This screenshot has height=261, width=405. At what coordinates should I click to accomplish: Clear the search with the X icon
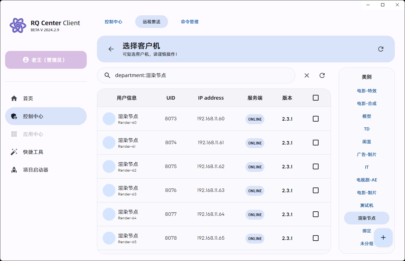(307, 75)
